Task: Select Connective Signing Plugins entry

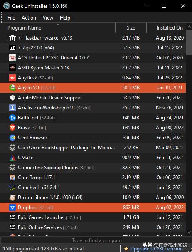Action: (x=93, y=168)
